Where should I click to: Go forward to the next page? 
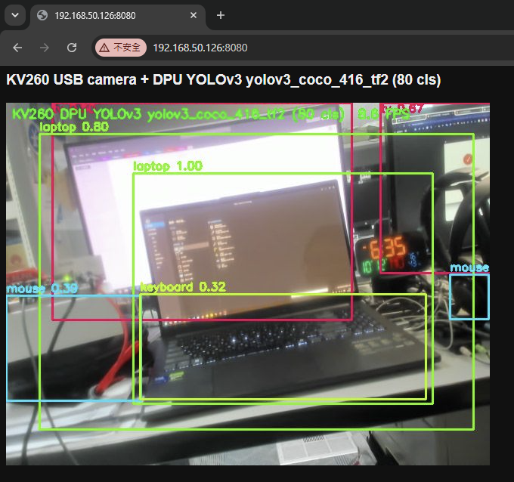coord(45,48)
